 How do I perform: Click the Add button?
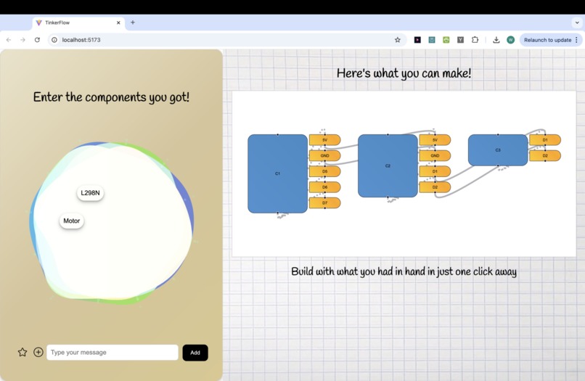click(x=195, y=353)
